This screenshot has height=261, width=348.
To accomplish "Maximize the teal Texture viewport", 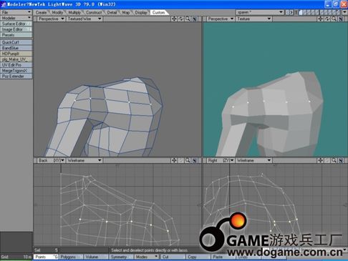I will coord(341,19).
